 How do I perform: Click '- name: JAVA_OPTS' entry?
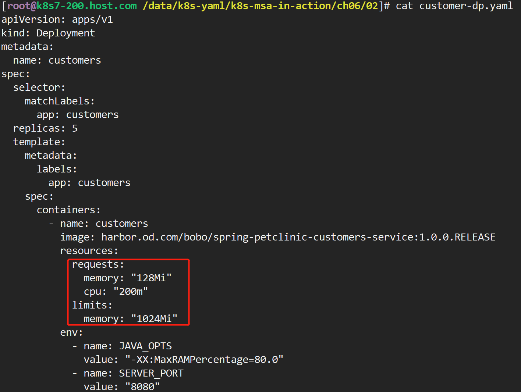122,346
